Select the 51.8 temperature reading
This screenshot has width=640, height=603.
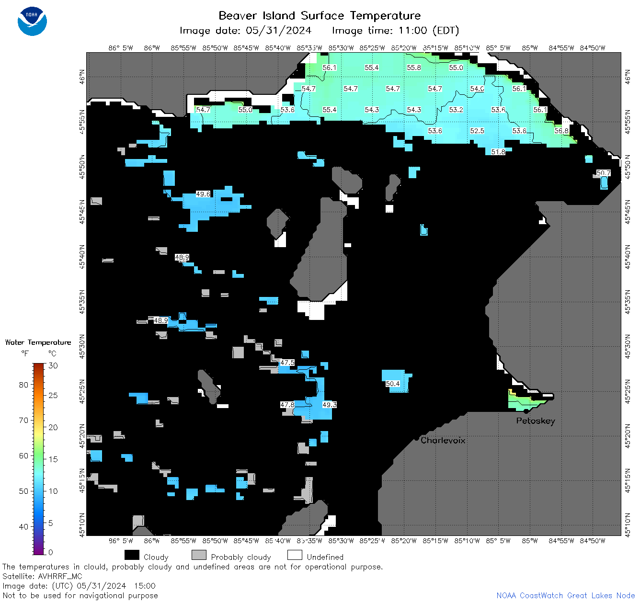pyautogui.click(x=498, y=152)
